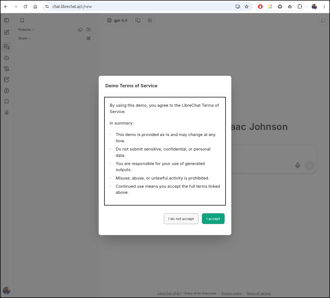Click the folders icon next to Projects
Screen dimensions: 330x298
pyautogui.click(x=80, y=30)
